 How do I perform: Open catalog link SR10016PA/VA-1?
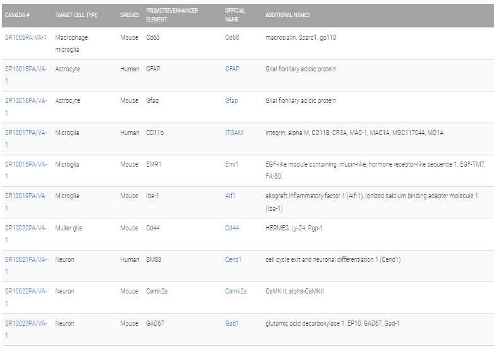[26, 107]
